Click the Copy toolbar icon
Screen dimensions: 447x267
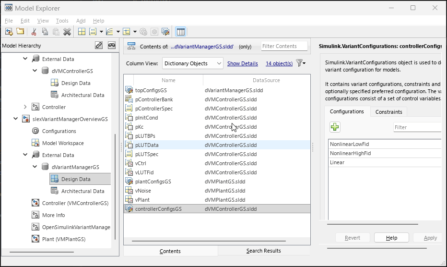45,32
